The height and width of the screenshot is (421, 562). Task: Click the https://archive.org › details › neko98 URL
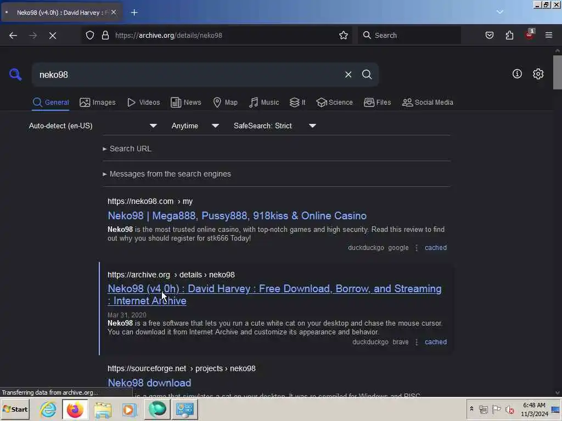pos(171,275)
